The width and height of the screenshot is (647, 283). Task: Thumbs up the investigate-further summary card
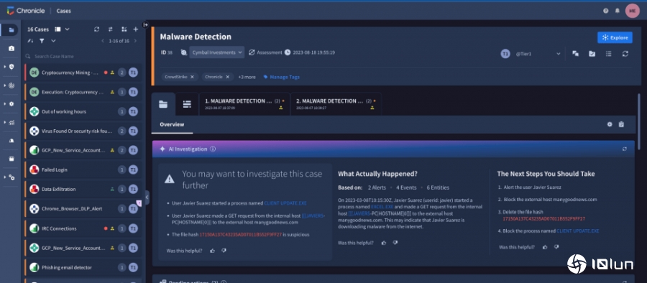[x=213, y=251]
